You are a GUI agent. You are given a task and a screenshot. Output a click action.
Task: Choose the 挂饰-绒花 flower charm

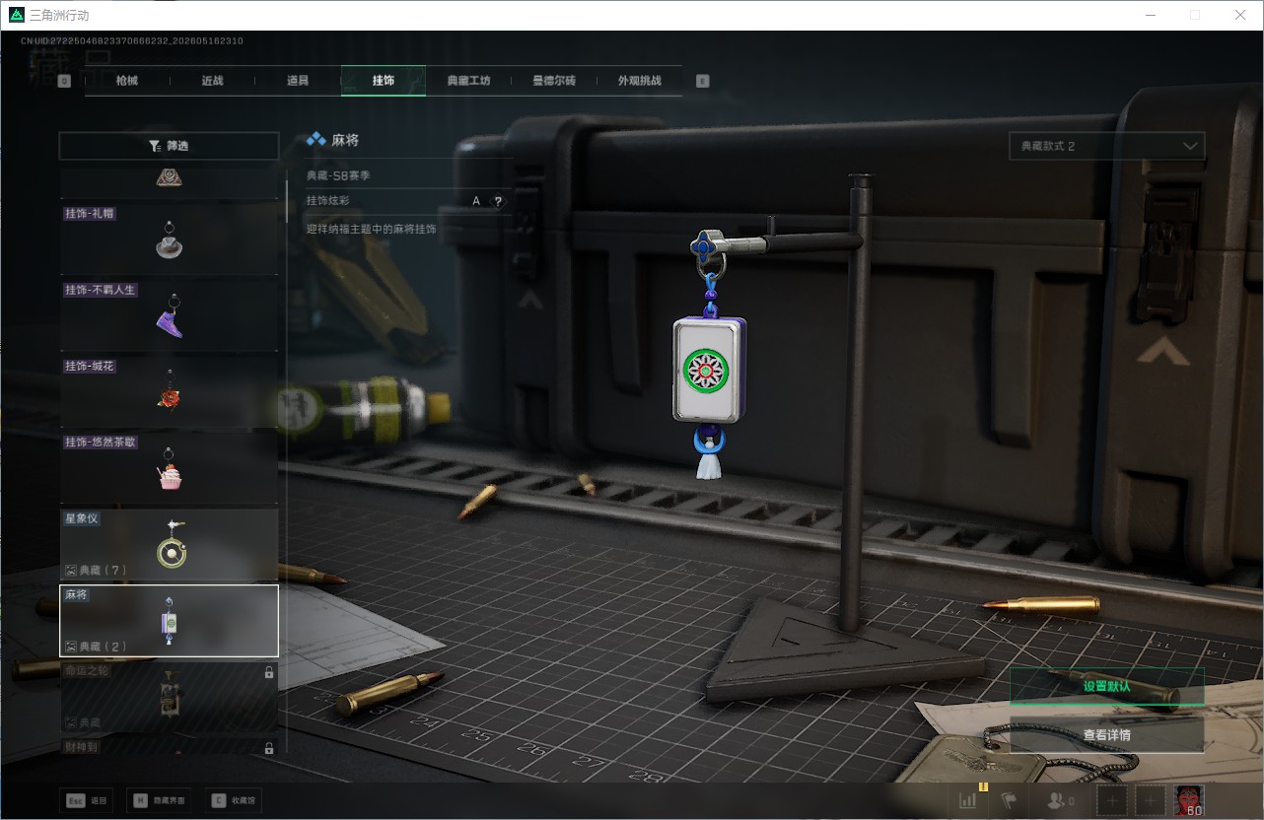[169, 391]
